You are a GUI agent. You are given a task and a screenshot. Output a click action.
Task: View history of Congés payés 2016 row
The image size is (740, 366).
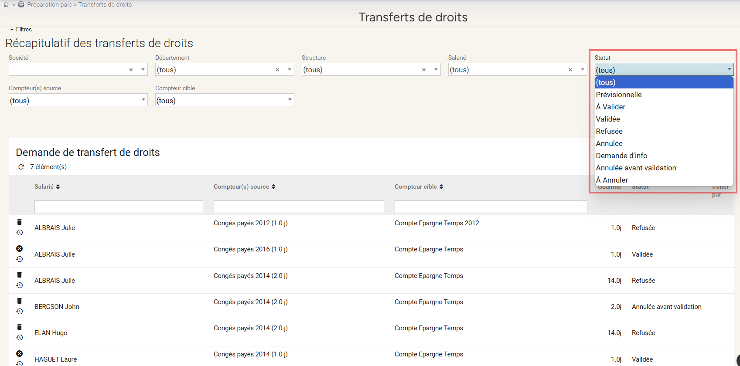(19, 259)
